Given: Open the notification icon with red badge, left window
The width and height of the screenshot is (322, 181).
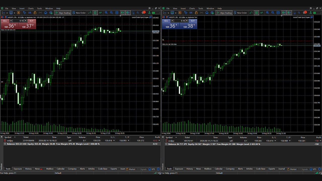Looking at the screenshot, I should tap(143, 12).
